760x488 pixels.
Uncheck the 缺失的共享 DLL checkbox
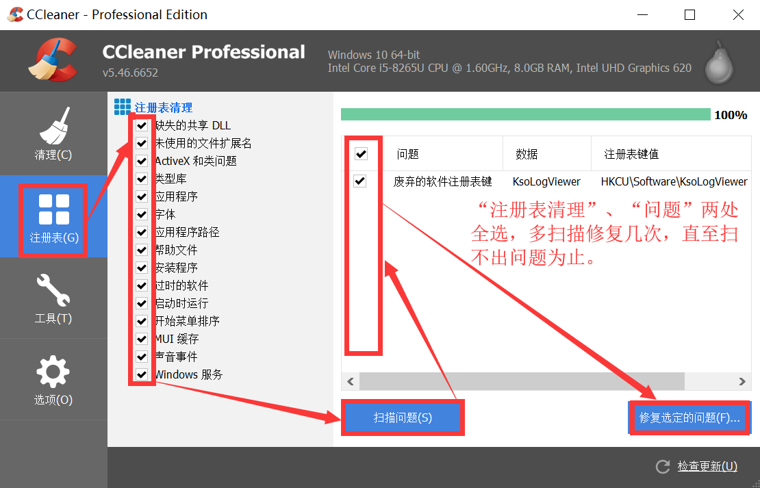141,125
